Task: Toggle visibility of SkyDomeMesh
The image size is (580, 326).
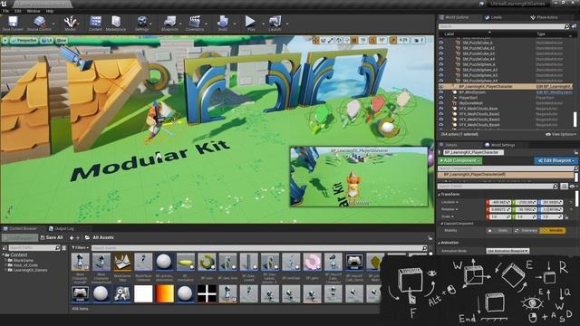Action: pos(441,103)
